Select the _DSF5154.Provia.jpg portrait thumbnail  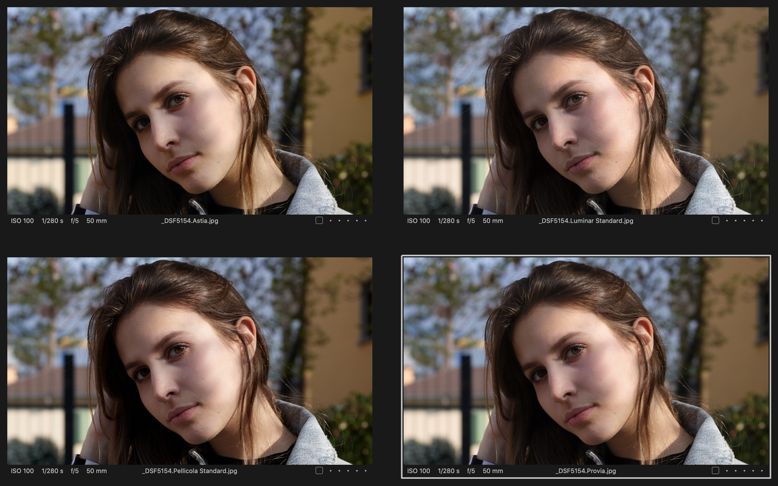coord(586,361)
